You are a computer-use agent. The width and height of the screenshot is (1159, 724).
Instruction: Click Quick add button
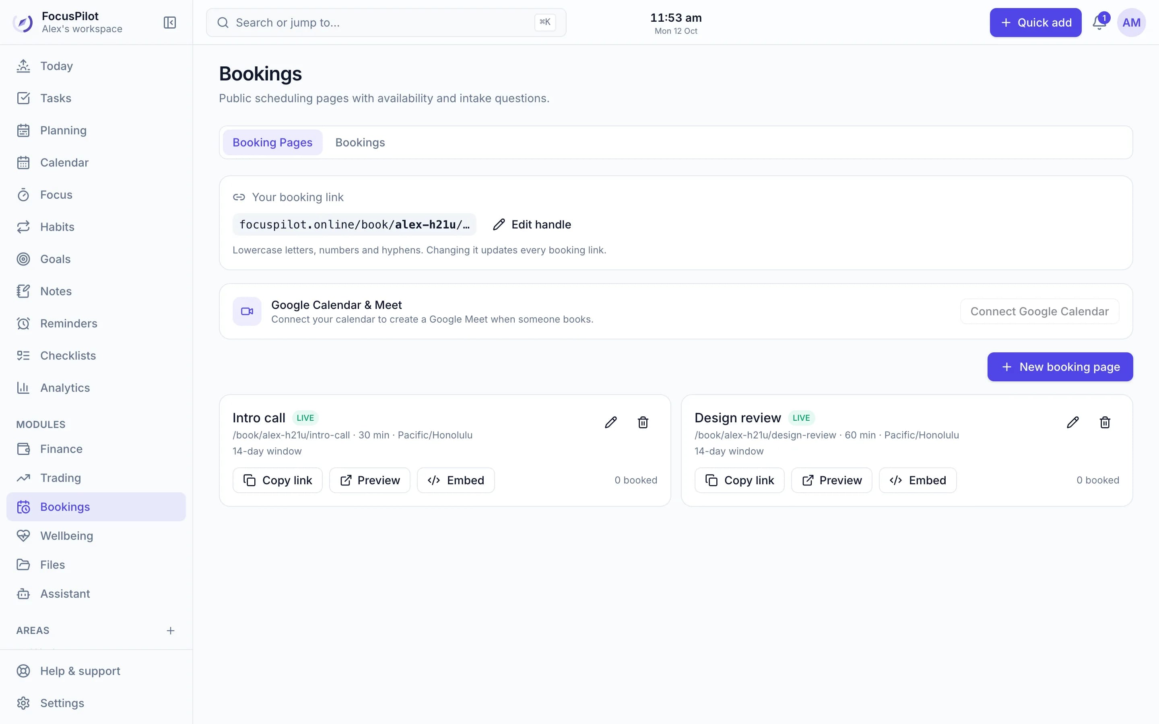coord(1035,23)
